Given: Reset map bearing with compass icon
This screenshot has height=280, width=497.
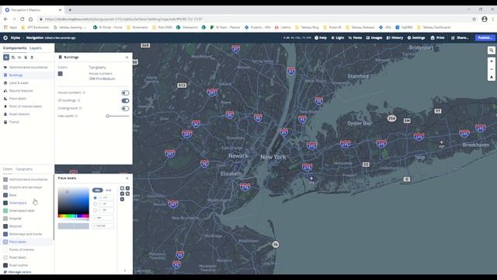Looking at the screenshot, I should click(492, 77).
